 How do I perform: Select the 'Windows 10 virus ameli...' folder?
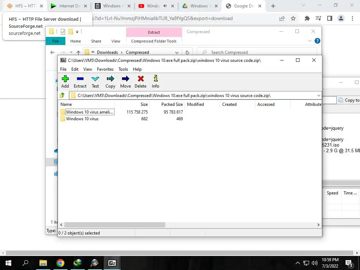pyautogui.click(x=90, y=112)
